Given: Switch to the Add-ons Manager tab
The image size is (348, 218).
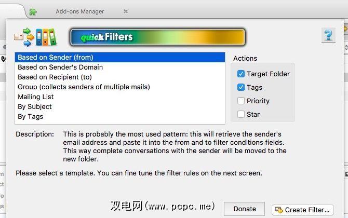Looking at the screenshot, I should (x=79, y=11).
